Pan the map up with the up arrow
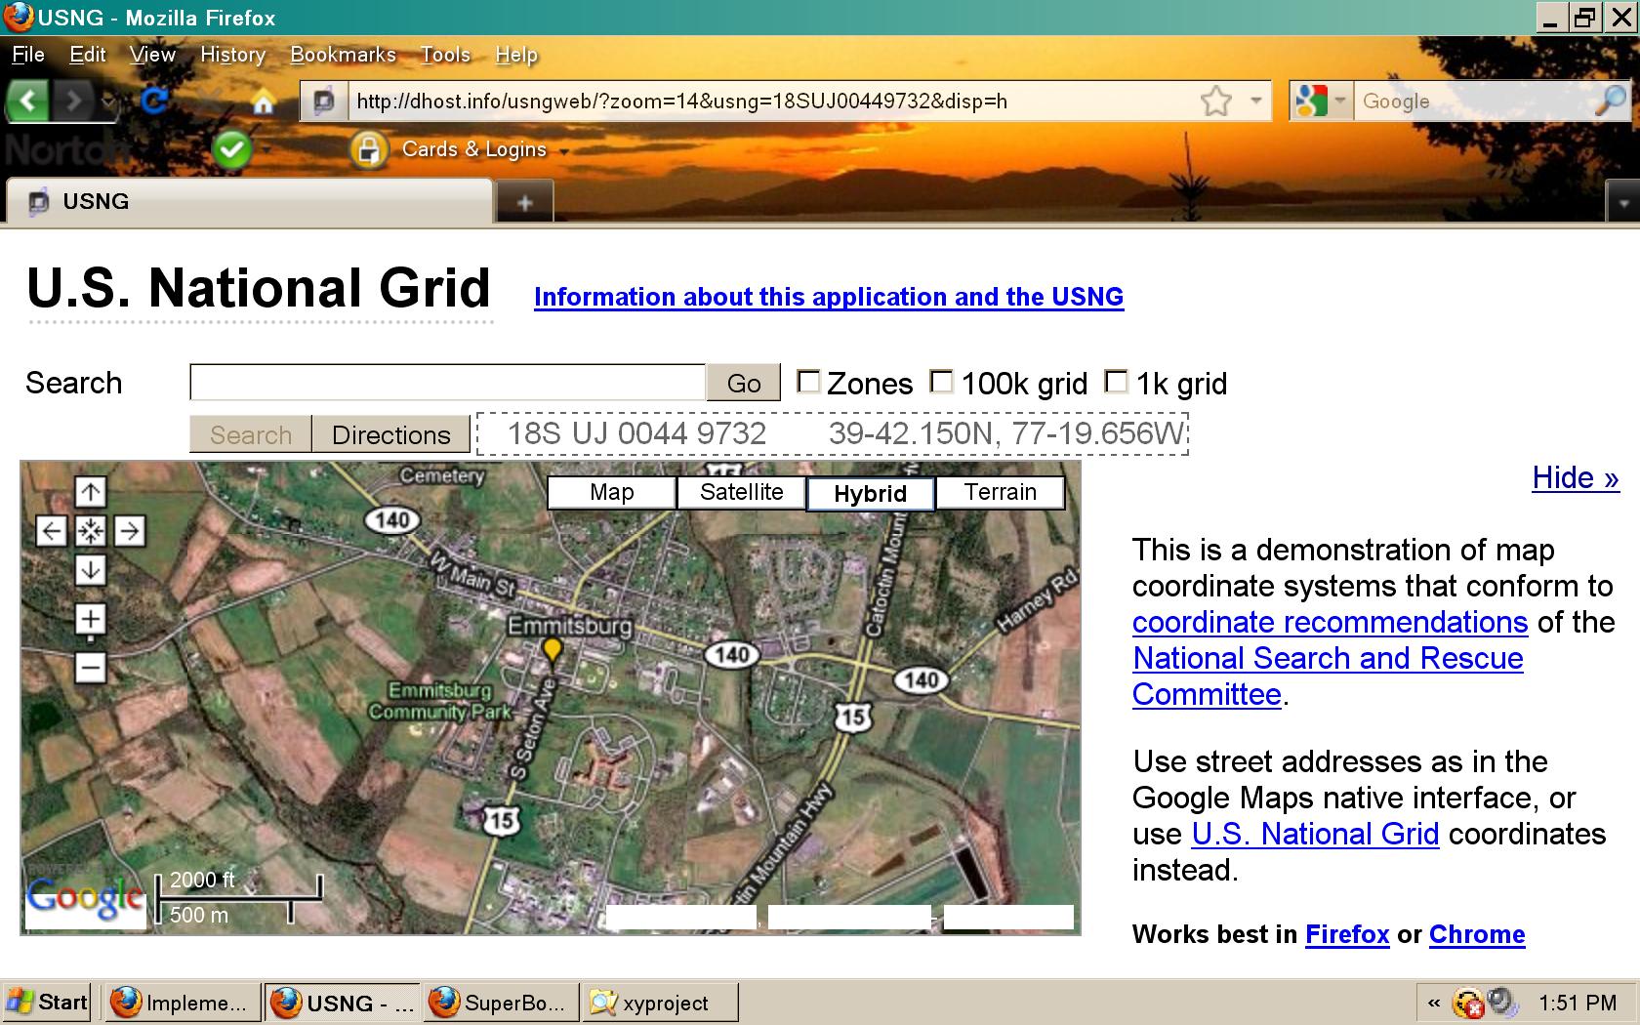The width and height of the screenshot is (1640, 1025). [x=91, y=492]
